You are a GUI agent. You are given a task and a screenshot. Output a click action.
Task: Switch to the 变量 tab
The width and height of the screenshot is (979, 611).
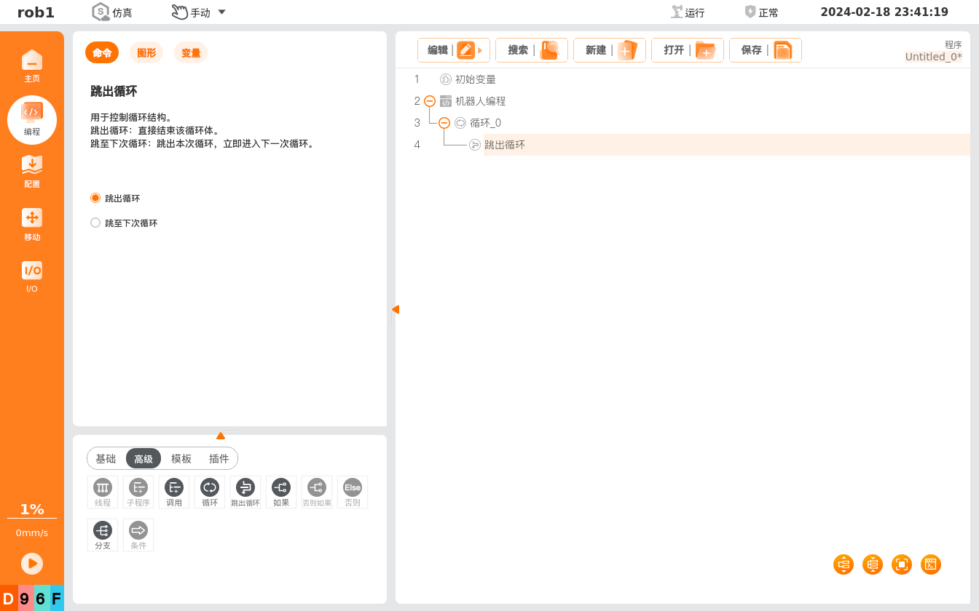[x=191, y=53]
